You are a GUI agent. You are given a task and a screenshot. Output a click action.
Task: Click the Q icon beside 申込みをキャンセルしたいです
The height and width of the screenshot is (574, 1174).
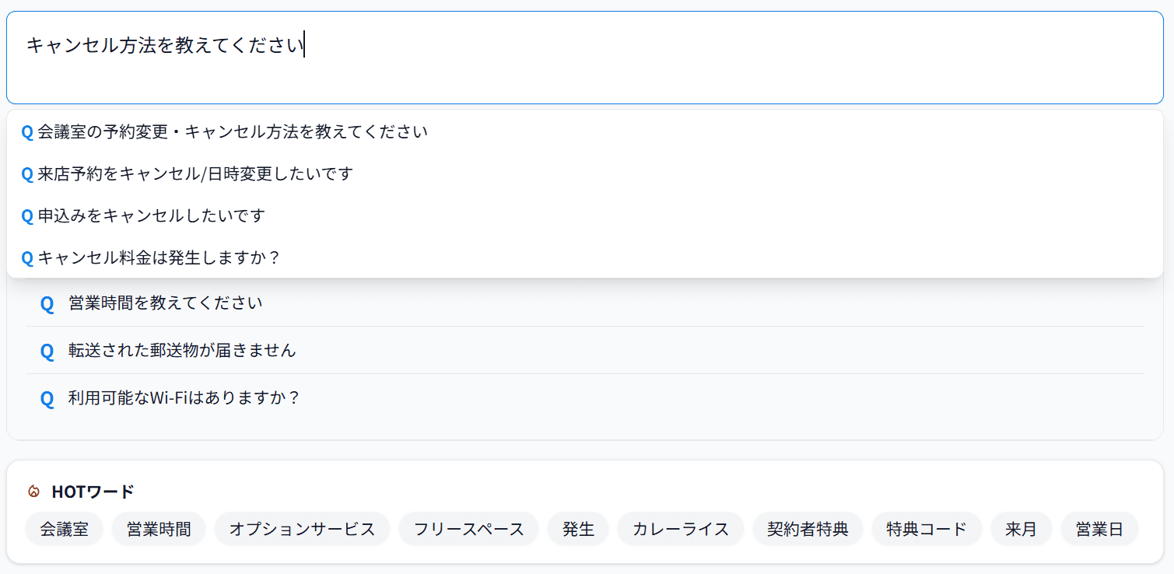point(27,215)
